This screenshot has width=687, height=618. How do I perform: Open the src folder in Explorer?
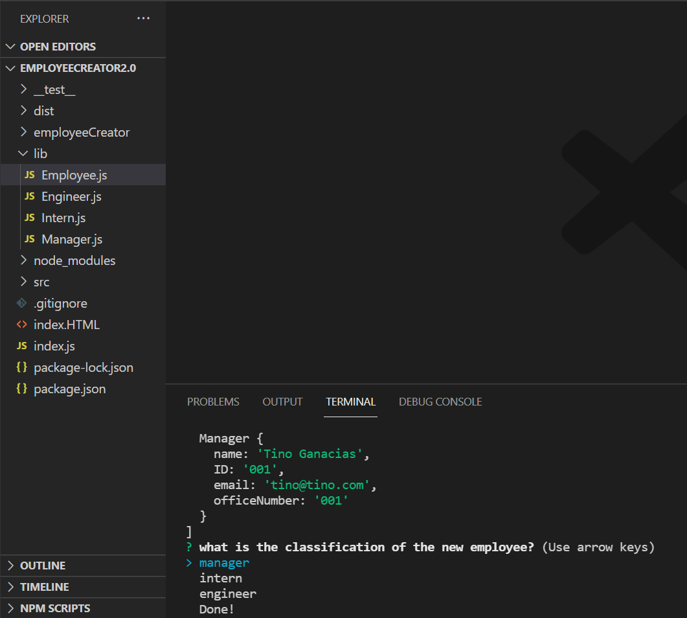pos(41,282)
